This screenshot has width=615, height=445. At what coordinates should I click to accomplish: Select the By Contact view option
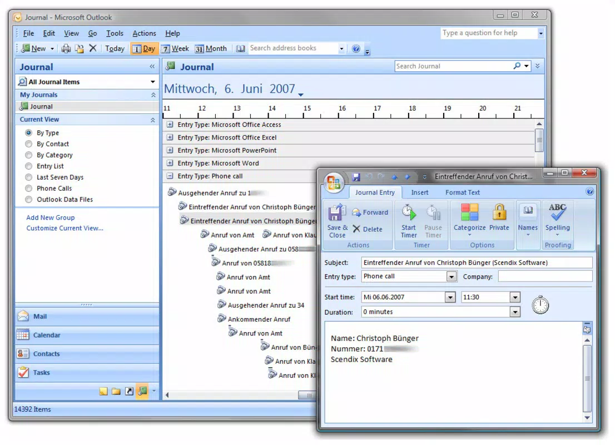tap(28, 144)
